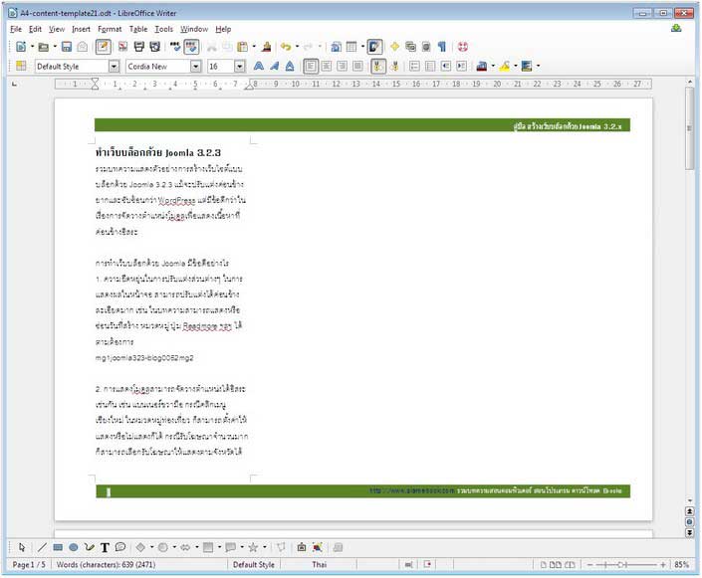The width and height of the screenshot is (702, 578).
Task: Adjust the zoom slider handle
Action: [622, 565]
